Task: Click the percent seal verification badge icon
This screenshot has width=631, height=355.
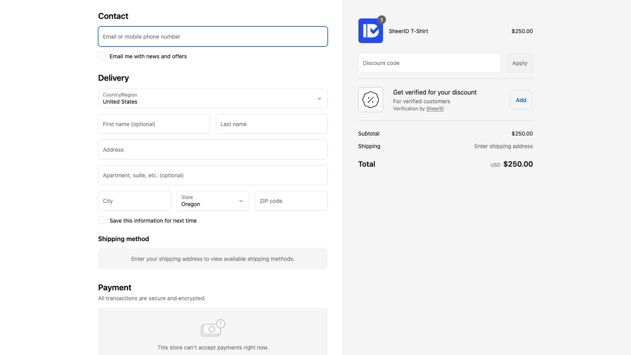Action: click(370, 99)
